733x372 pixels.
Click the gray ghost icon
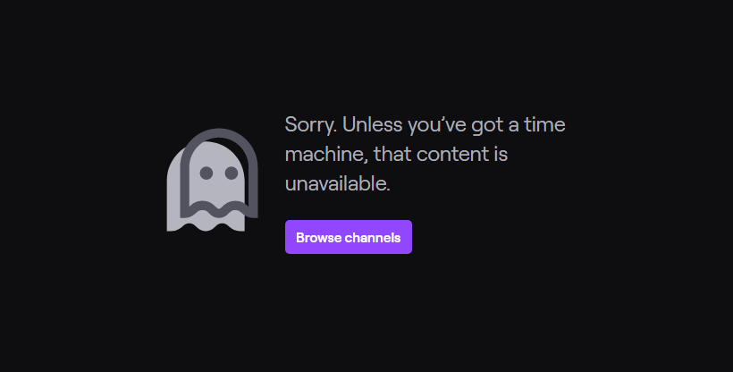click(212, 180)
